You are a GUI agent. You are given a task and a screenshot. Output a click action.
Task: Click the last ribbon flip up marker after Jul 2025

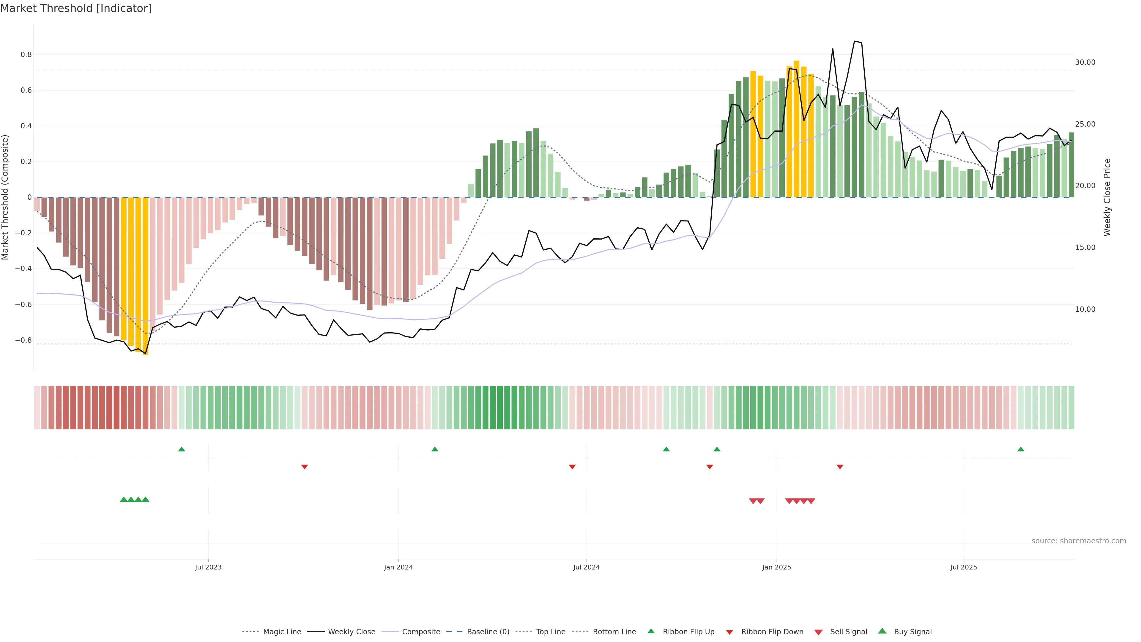point(1021,449)
